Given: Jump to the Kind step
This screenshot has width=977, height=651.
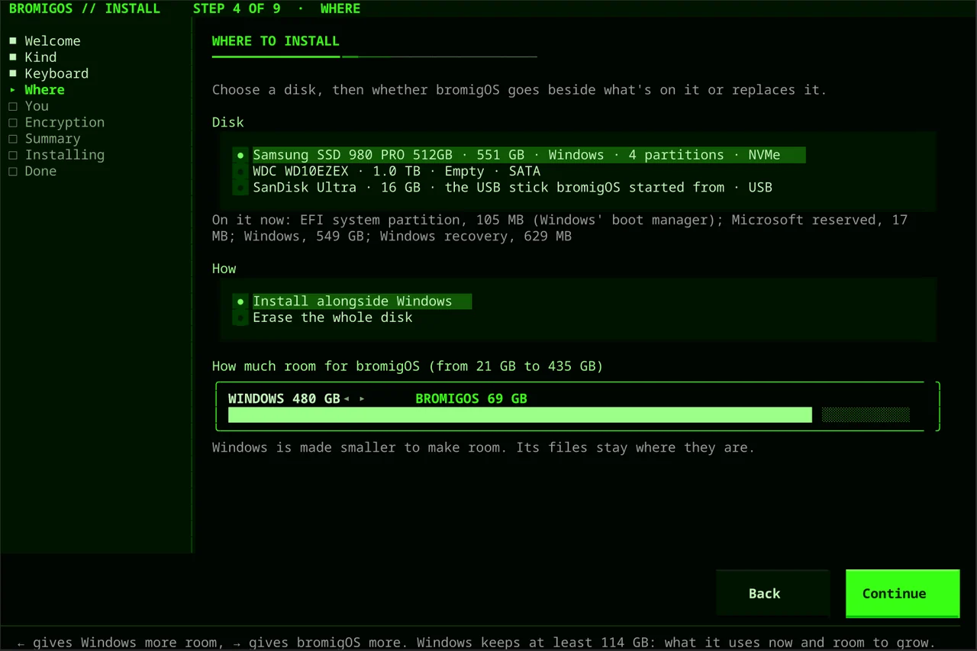Looking at the screenshot, I should click(32, 57).
